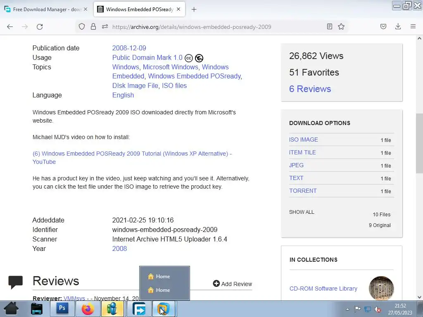Show hidden system tray icons

pos(347,309)
